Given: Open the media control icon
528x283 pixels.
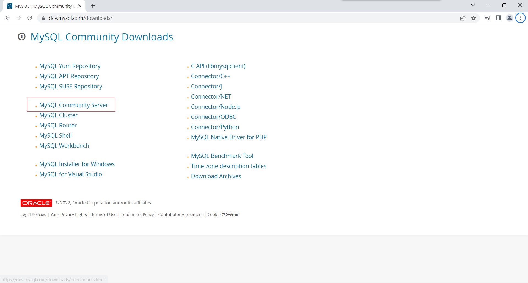Looking at the screenshot, I should 487,18.
